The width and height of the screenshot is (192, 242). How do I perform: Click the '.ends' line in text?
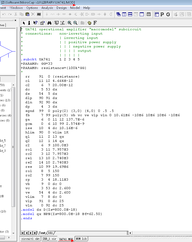coord(27,219)
